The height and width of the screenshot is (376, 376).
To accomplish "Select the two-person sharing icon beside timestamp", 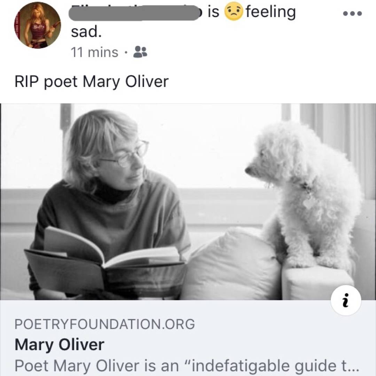I will pos(139,52).
